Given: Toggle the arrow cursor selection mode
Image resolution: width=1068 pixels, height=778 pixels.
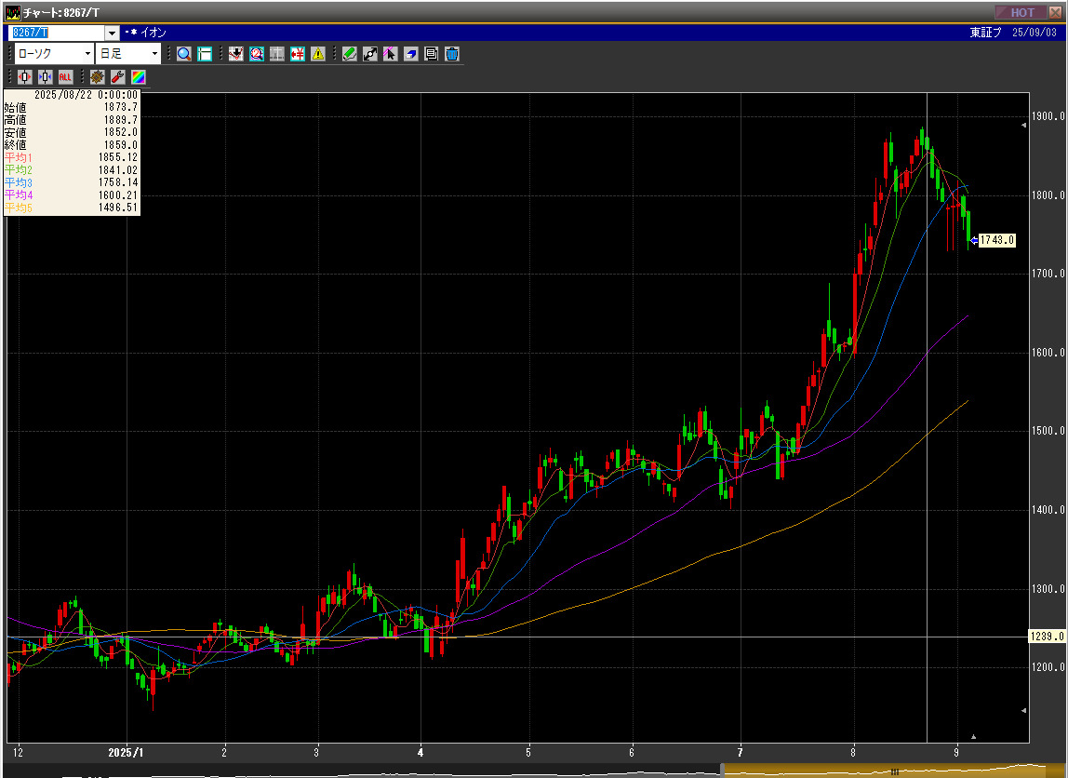Looking at the screenshot, I should coord(390,54).
